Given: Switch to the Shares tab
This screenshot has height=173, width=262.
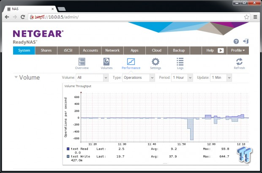Looking at the screenshot, I should point(46,51).
